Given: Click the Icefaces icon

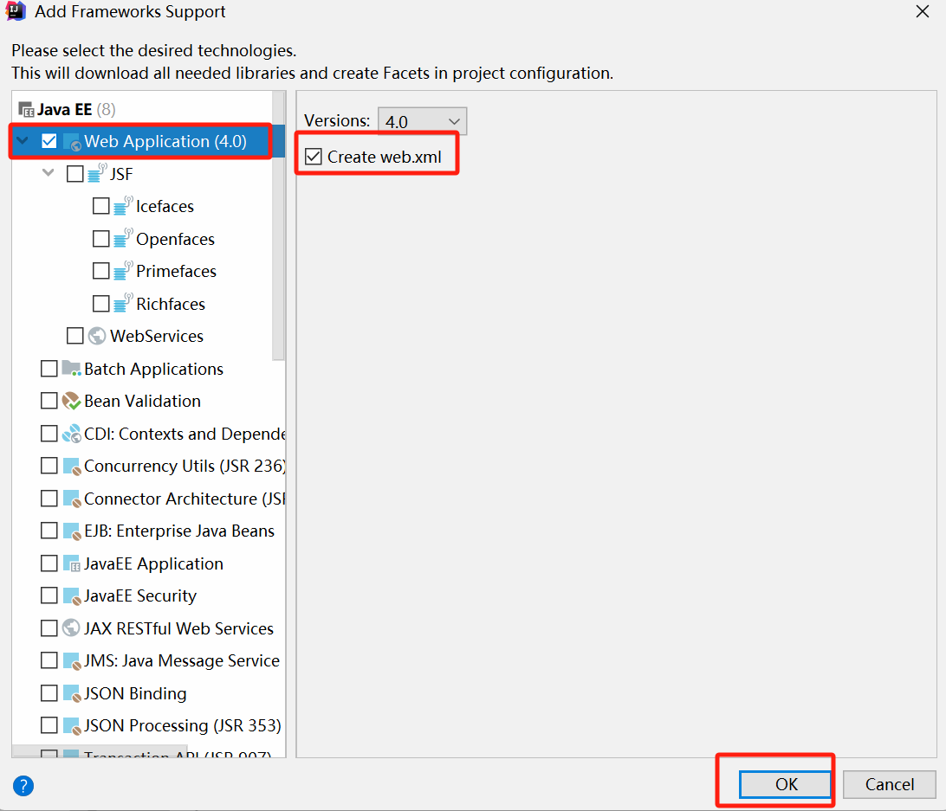Looking at the screenshot, I should click(123, 206).
